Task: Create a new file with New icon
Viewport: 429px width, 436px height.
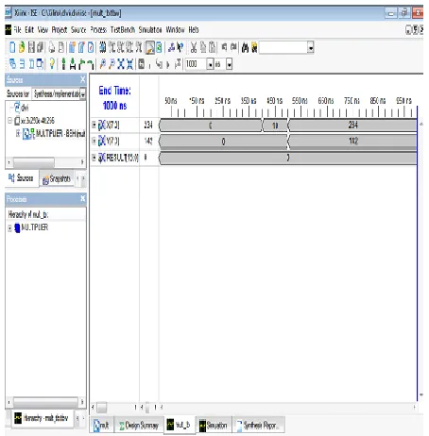Action: coord(12,47)
